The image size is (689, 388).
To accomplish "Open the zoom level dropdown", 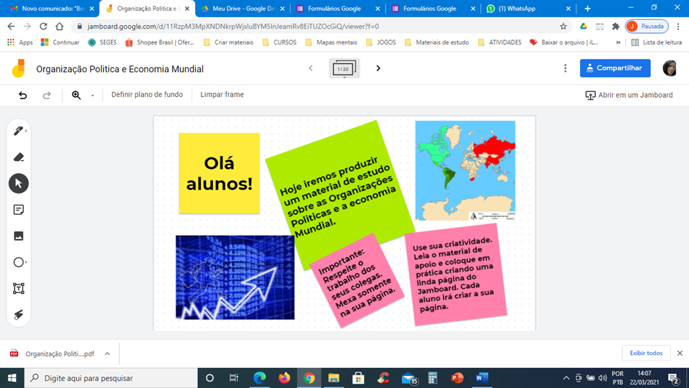I will point(93,96).
